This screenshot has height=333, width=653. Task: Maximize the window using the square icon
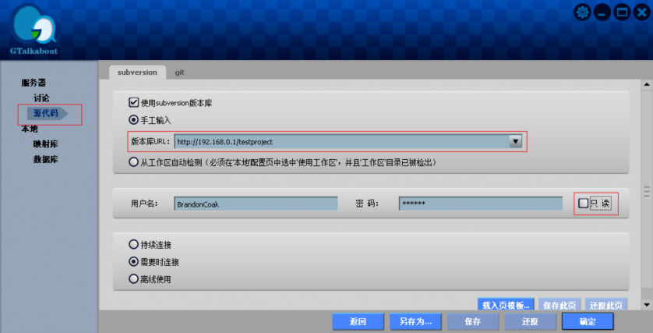coord(622,12)
